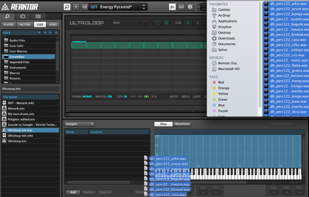309x197 pixels.
Task: Select the USER browser category
Action: point(40,24)
